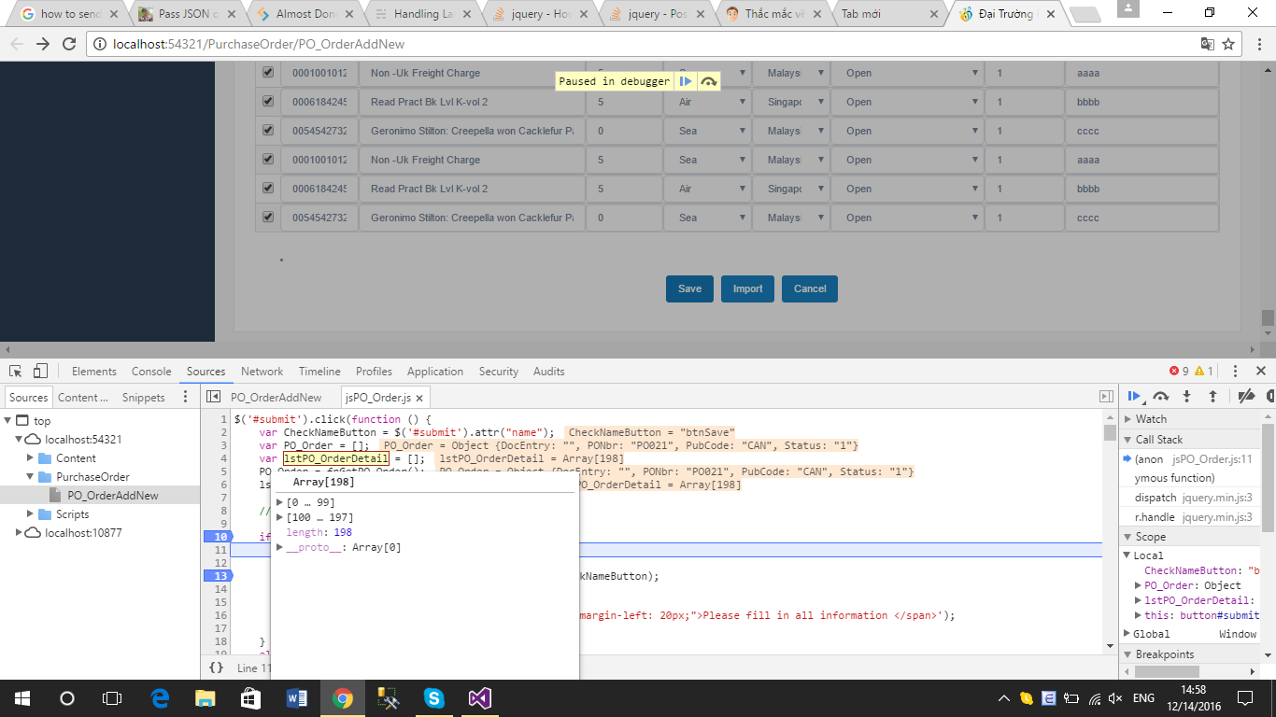Open the Network panel tab
This screenshot has width=1276, height=717.
pyautogui.click(x=262, y=372)
